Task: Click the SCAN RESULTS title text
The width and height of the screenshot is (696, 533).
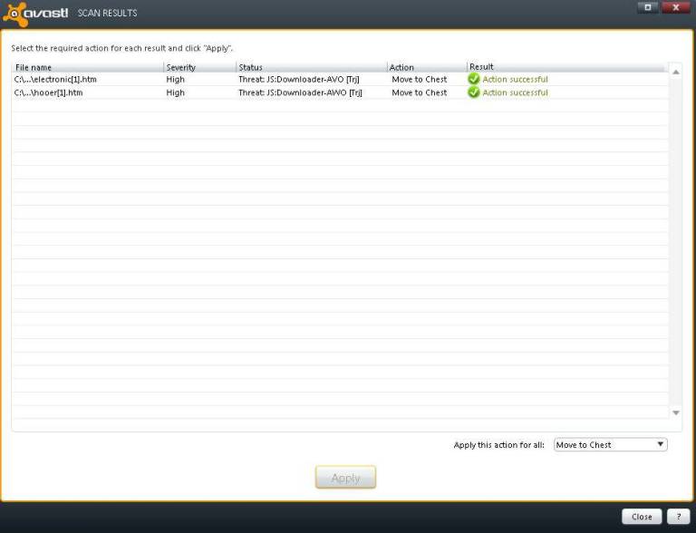Action: [108, 13]
